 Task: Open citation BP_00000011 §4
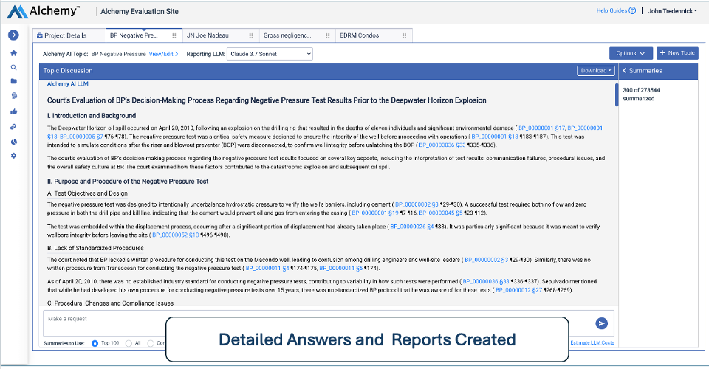point(267,269)
